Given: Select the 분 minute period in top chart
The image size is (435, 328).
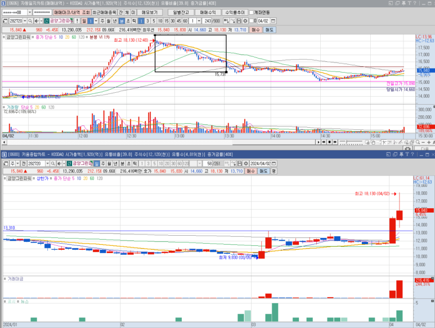Looking at the screenshot, I should coord(122,21).
